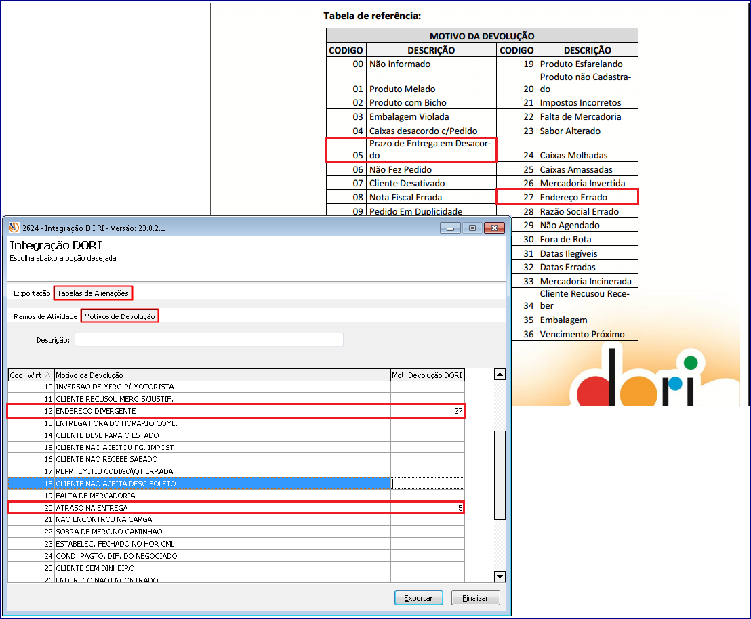Click the Mot. Devolução DORI column header
Image resolution: width=751 pixels, height=619 pixels.
pyautogui.click(x=427, y=375)
